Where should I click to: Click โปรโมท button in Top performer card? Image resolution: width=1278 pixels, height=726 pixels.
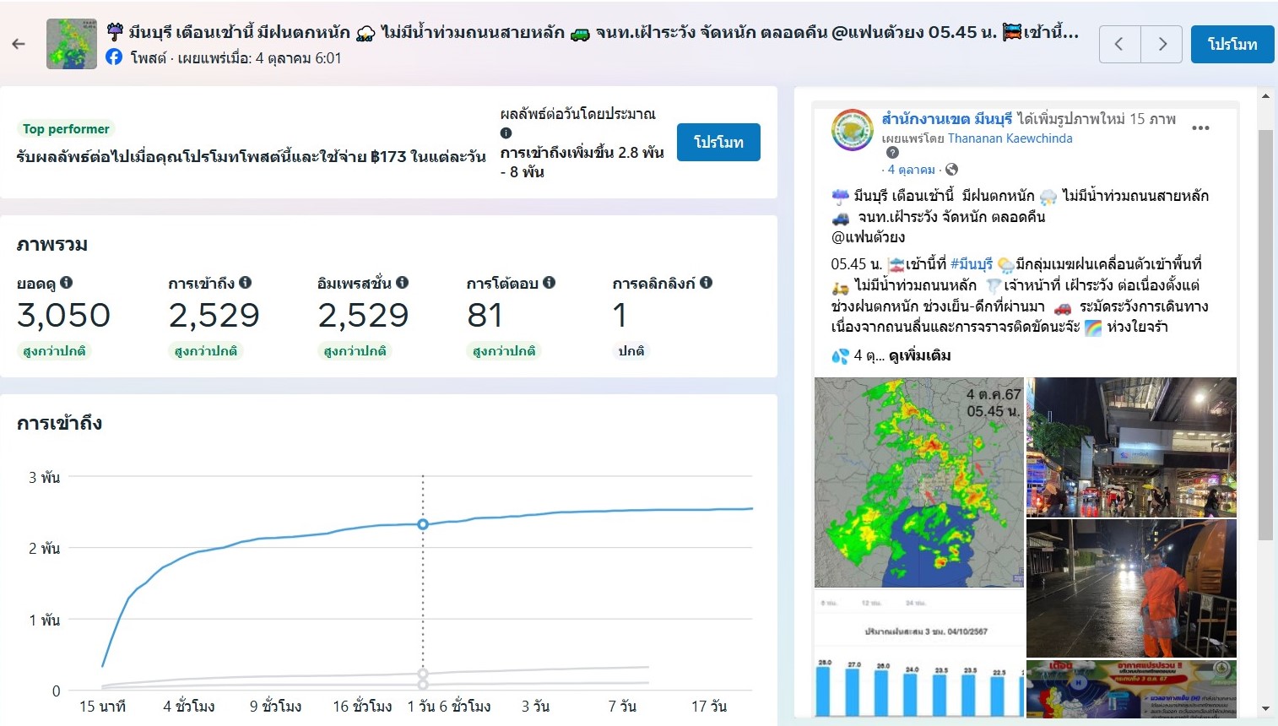tap(718, 142)
